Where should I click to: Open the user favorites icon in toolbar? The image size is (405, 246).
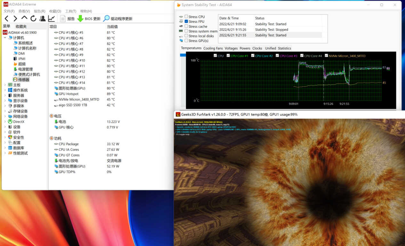tap(42, 19)
